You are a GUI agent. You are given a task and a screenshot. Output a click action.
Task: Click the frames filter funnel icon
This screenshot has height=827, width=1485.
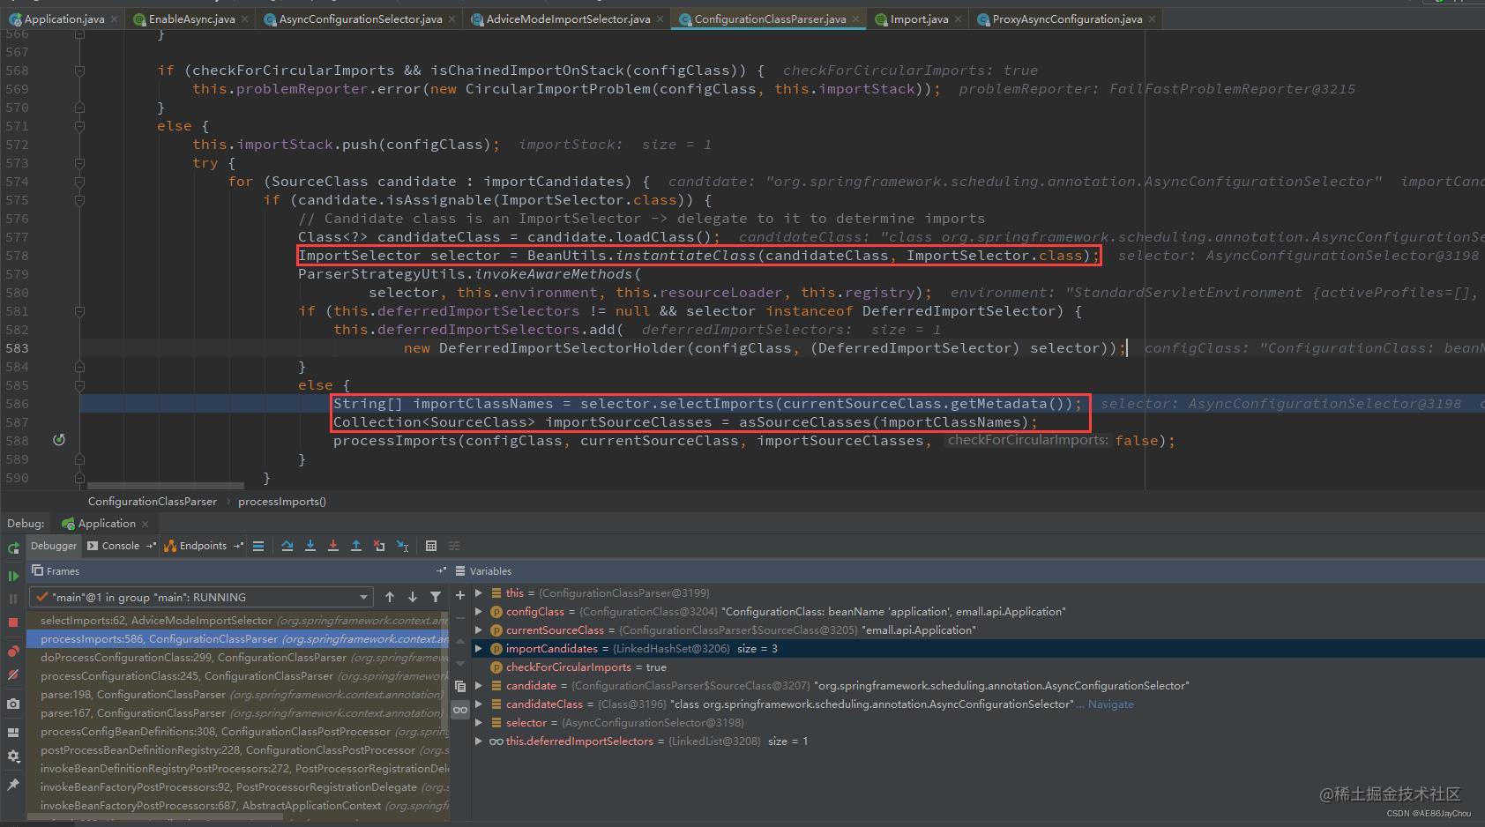click(436, 597)
